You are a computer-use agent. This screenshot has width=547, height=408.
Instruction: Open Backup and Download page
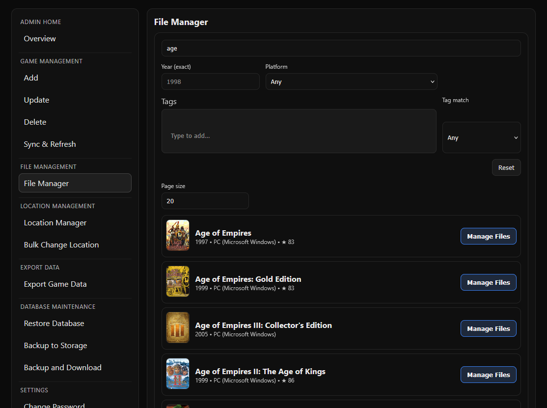(75, 368)
